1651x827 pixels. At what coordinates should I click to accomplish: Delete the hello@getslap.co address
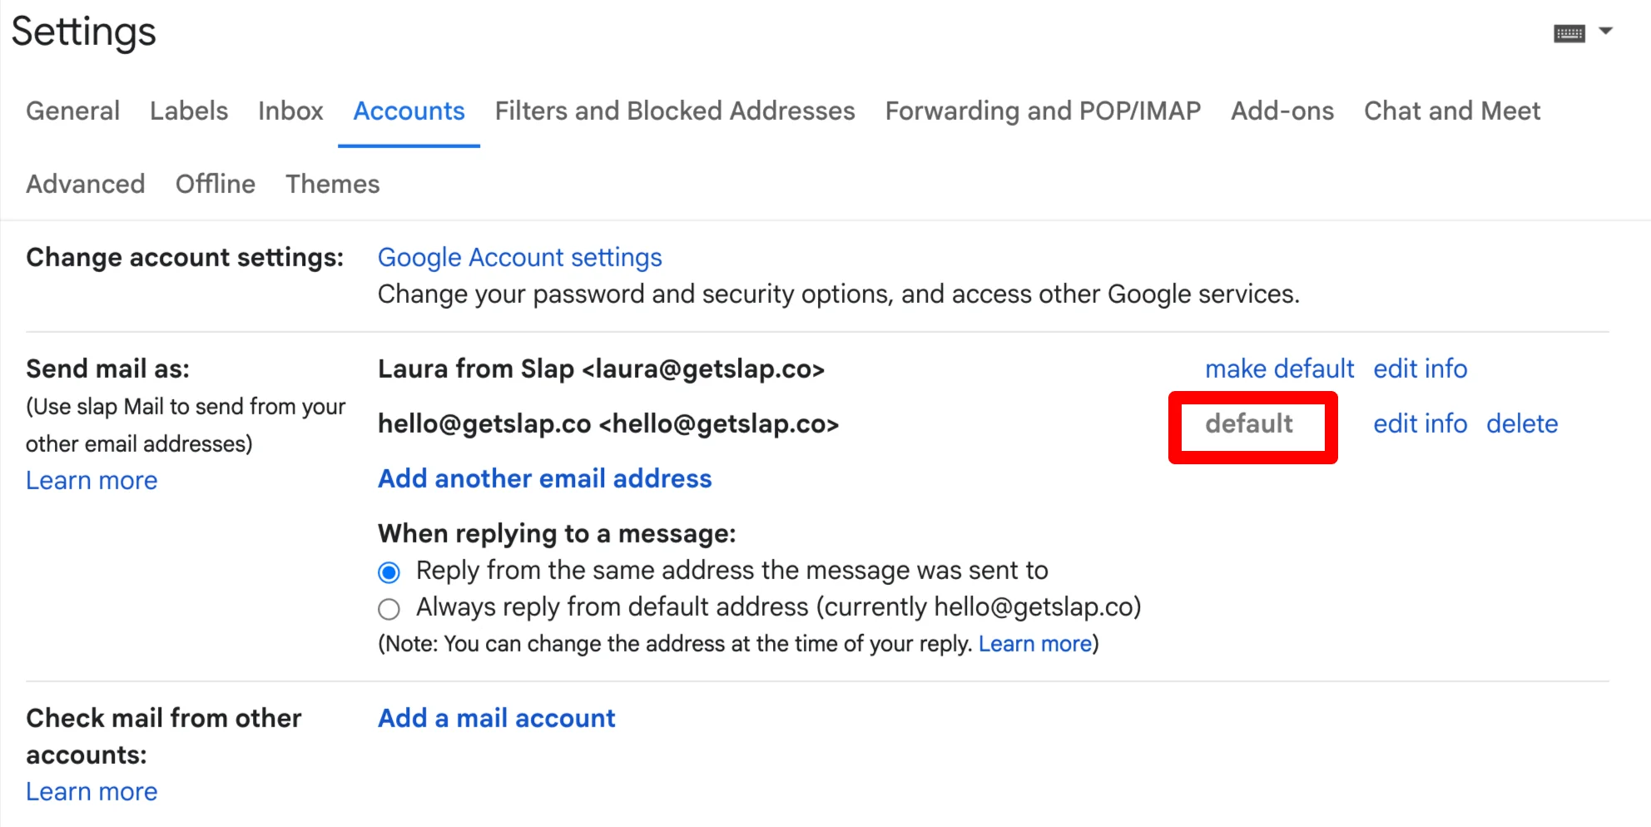[x=1522, y=423]
